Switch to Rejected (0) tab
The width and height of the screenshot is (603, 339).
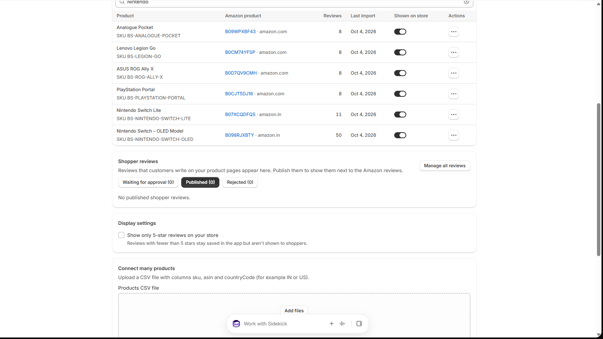(x=240, y=182)
